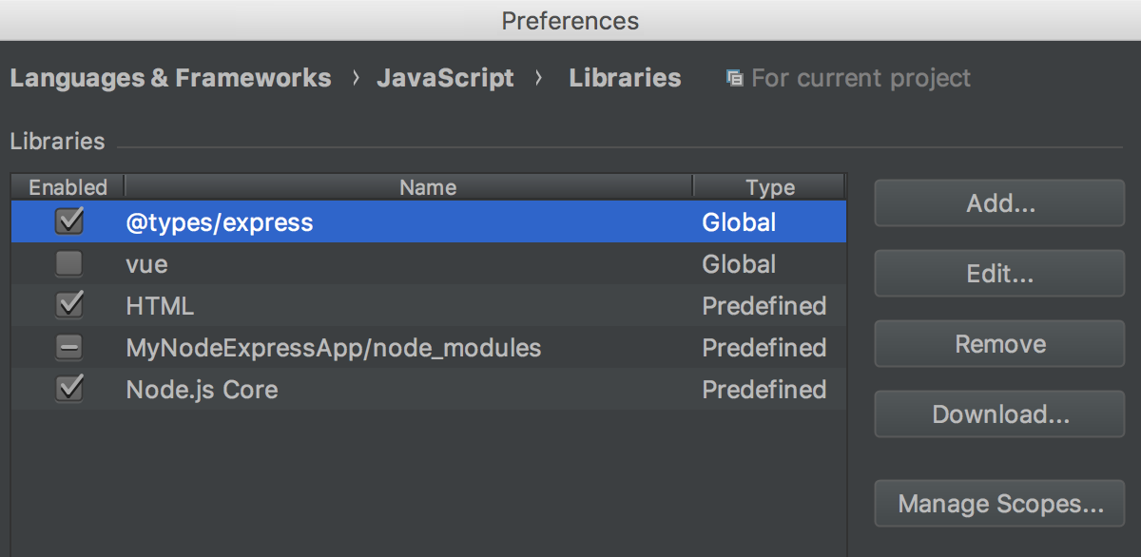Enable the vue library checkbox
The height and width of the screenshot is (557, 1141).
point(68,263)
